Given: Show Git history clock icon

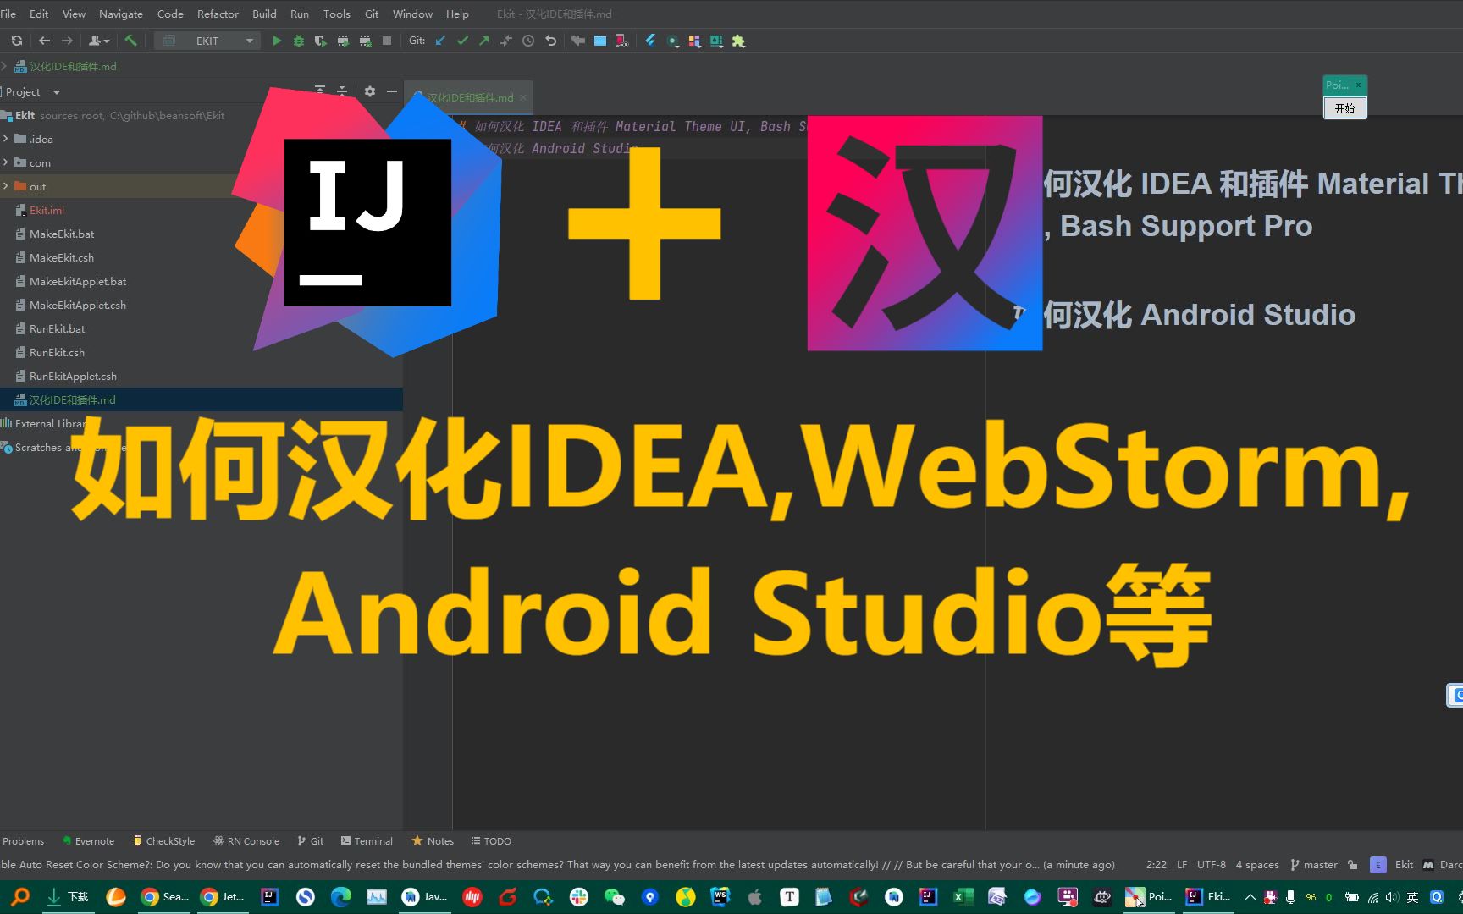Looking at the screenshot, I should [x=528, y=41].
